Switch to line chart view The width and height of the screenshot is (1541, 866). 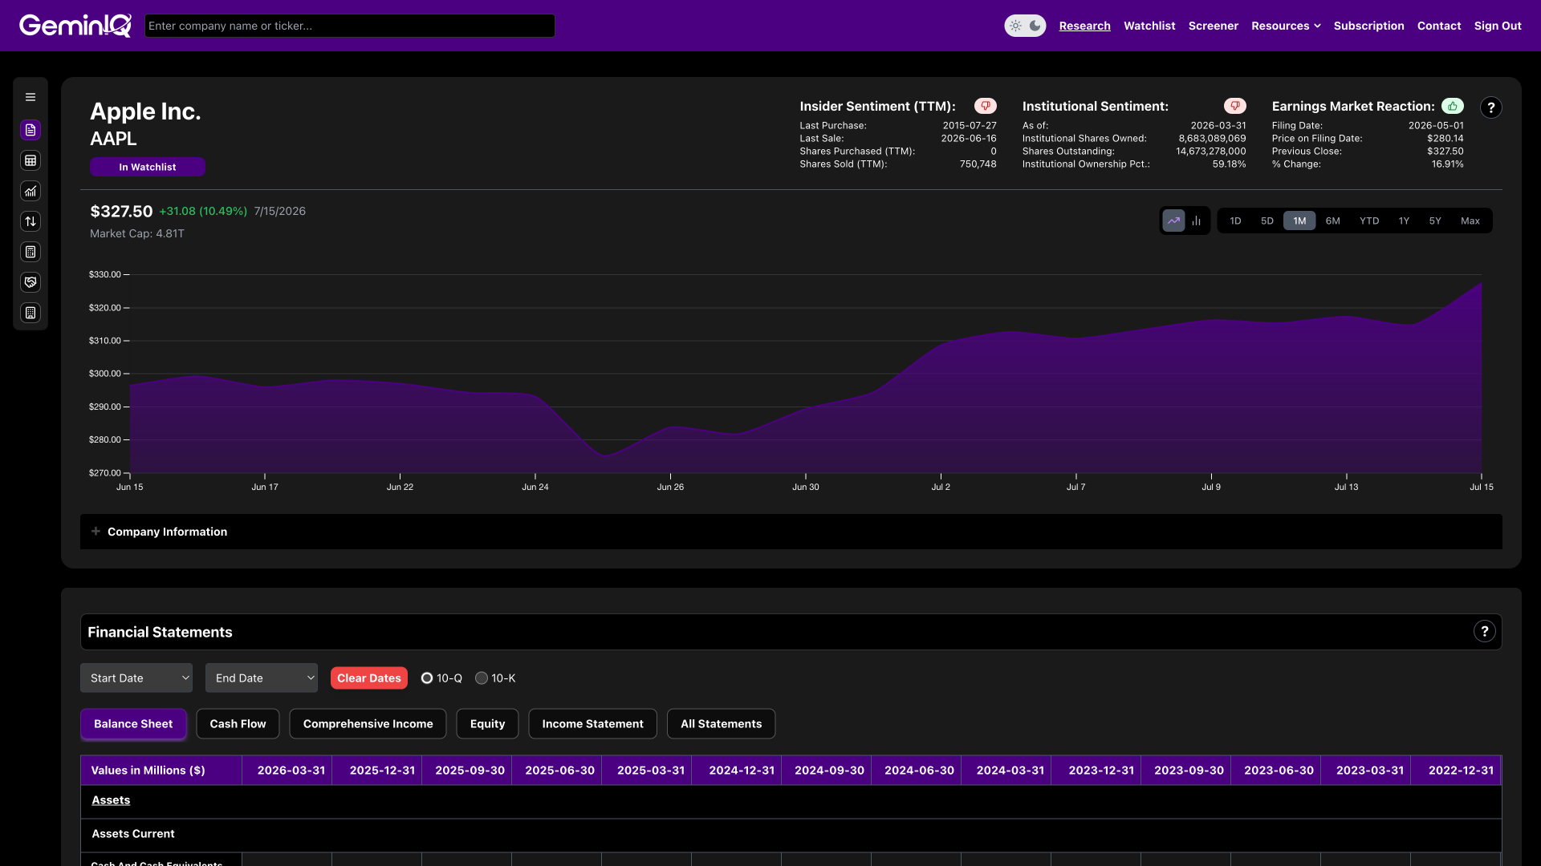[1173, 221]
